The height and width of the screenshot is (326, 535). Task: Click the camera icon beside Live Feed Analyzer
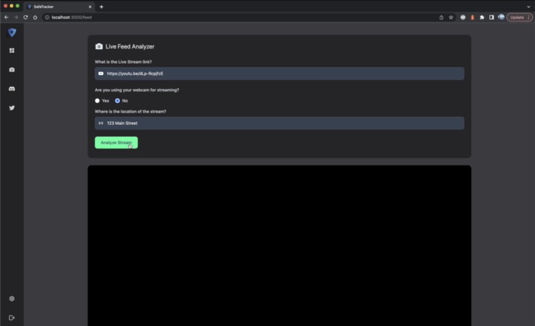(99, 46)
